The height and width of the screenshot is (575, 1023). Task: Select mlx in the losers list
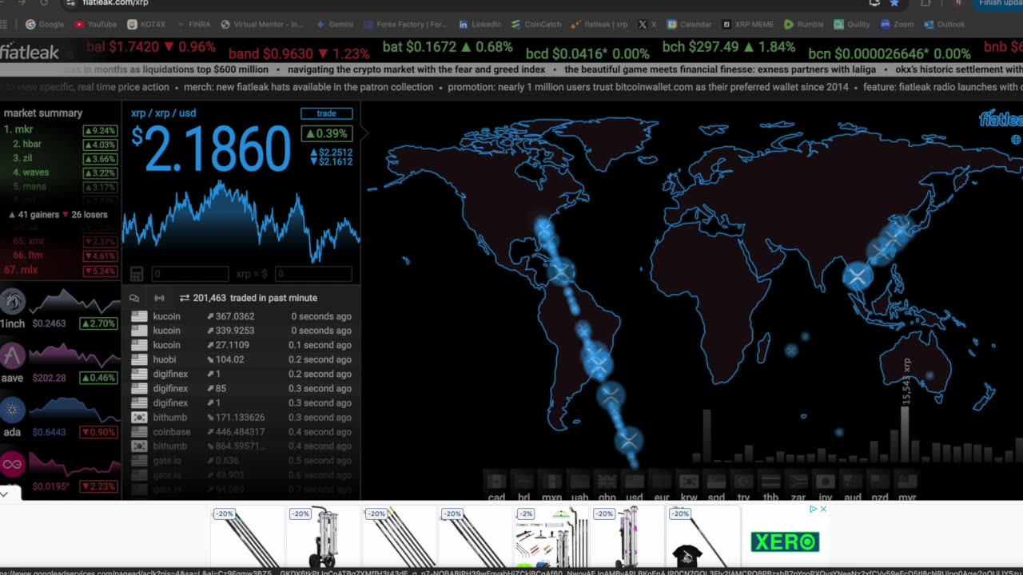pyautogui.click(x=61, y=270)
